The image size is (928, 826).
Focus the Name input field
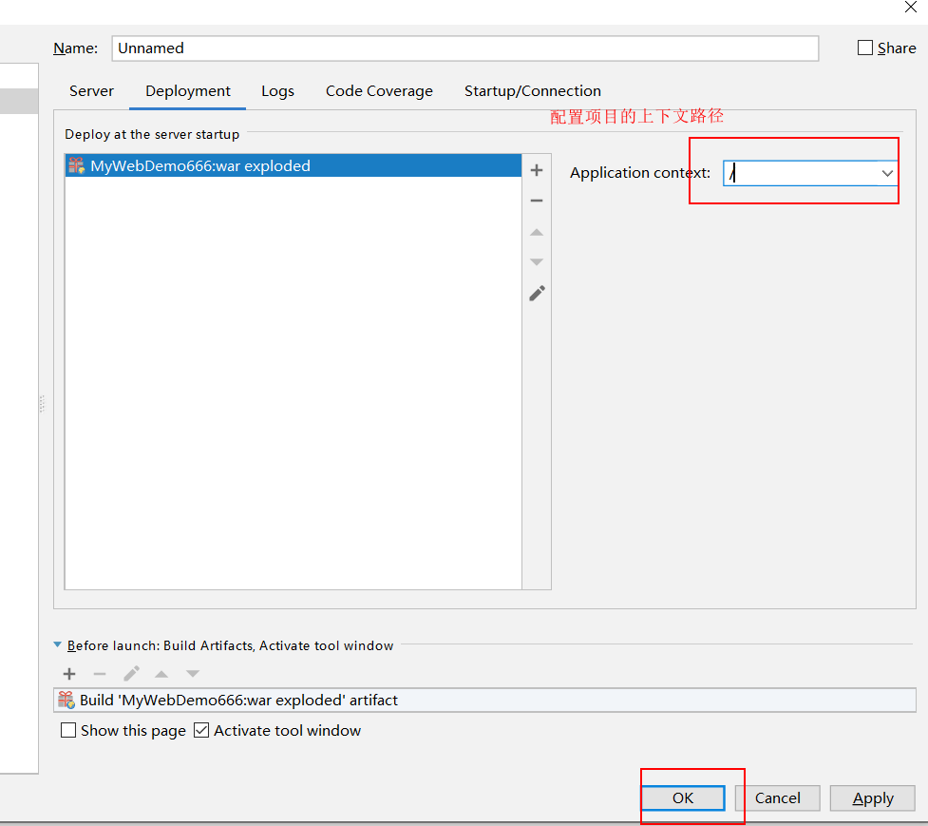point(464,48)
